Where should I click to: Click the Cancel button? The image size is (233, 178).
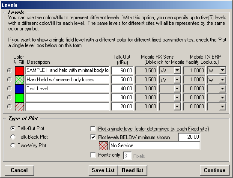(19, 170)
